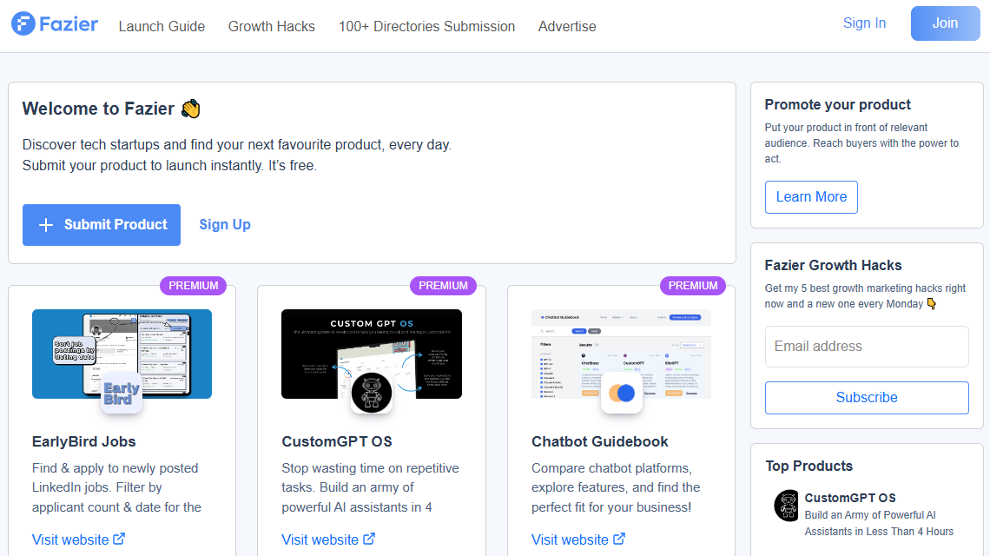Click the PREMIUM badge on CustomGPT OS card

(x=443, y=286)
